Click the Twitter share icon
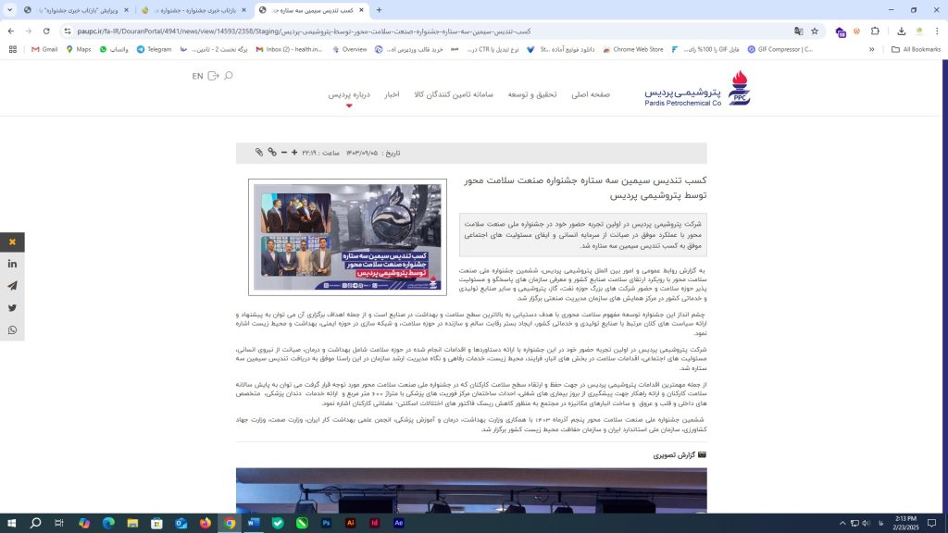 [12, 308]
